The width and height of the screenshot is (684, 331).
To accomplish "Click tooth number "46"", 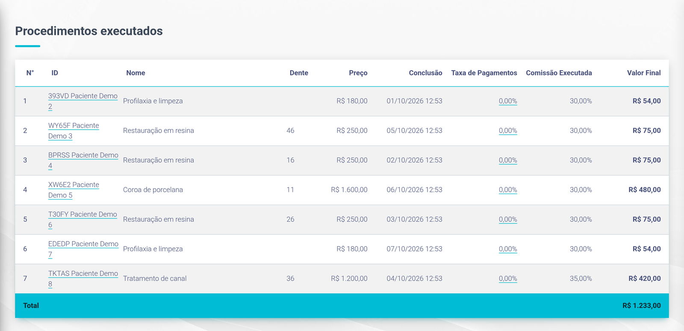I will (x=290, y=131).
